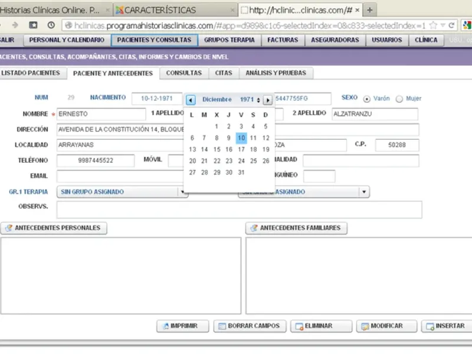The width and height of the screenshot is (472, 354).
Task: Click bookmark star in address bar
Action: (433, 25)
